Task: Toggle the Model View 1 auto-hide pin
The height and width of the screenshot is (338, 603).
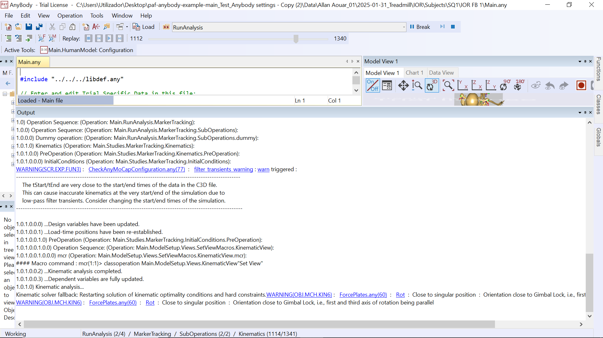Action: click(585, 61)
